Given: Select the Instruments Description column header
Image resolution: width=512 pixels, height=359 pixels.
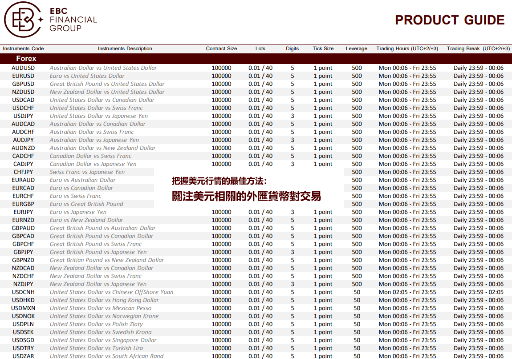Looking at the screenshot, I should [125, 48].
